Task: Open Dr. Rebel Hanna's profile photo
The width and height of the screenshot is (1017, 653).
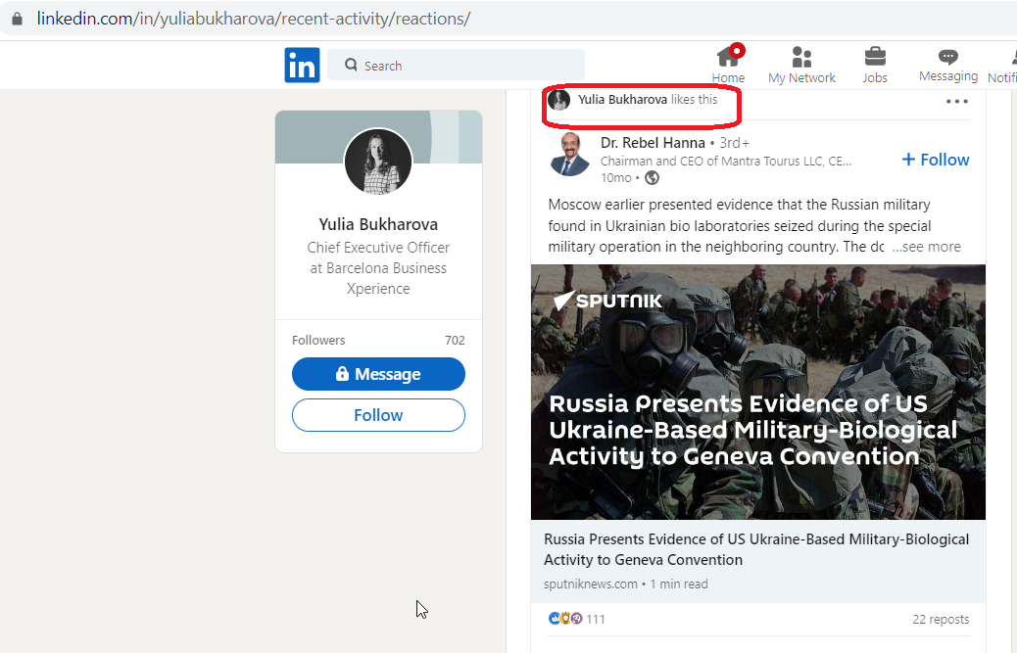Action: pos(569,154)
